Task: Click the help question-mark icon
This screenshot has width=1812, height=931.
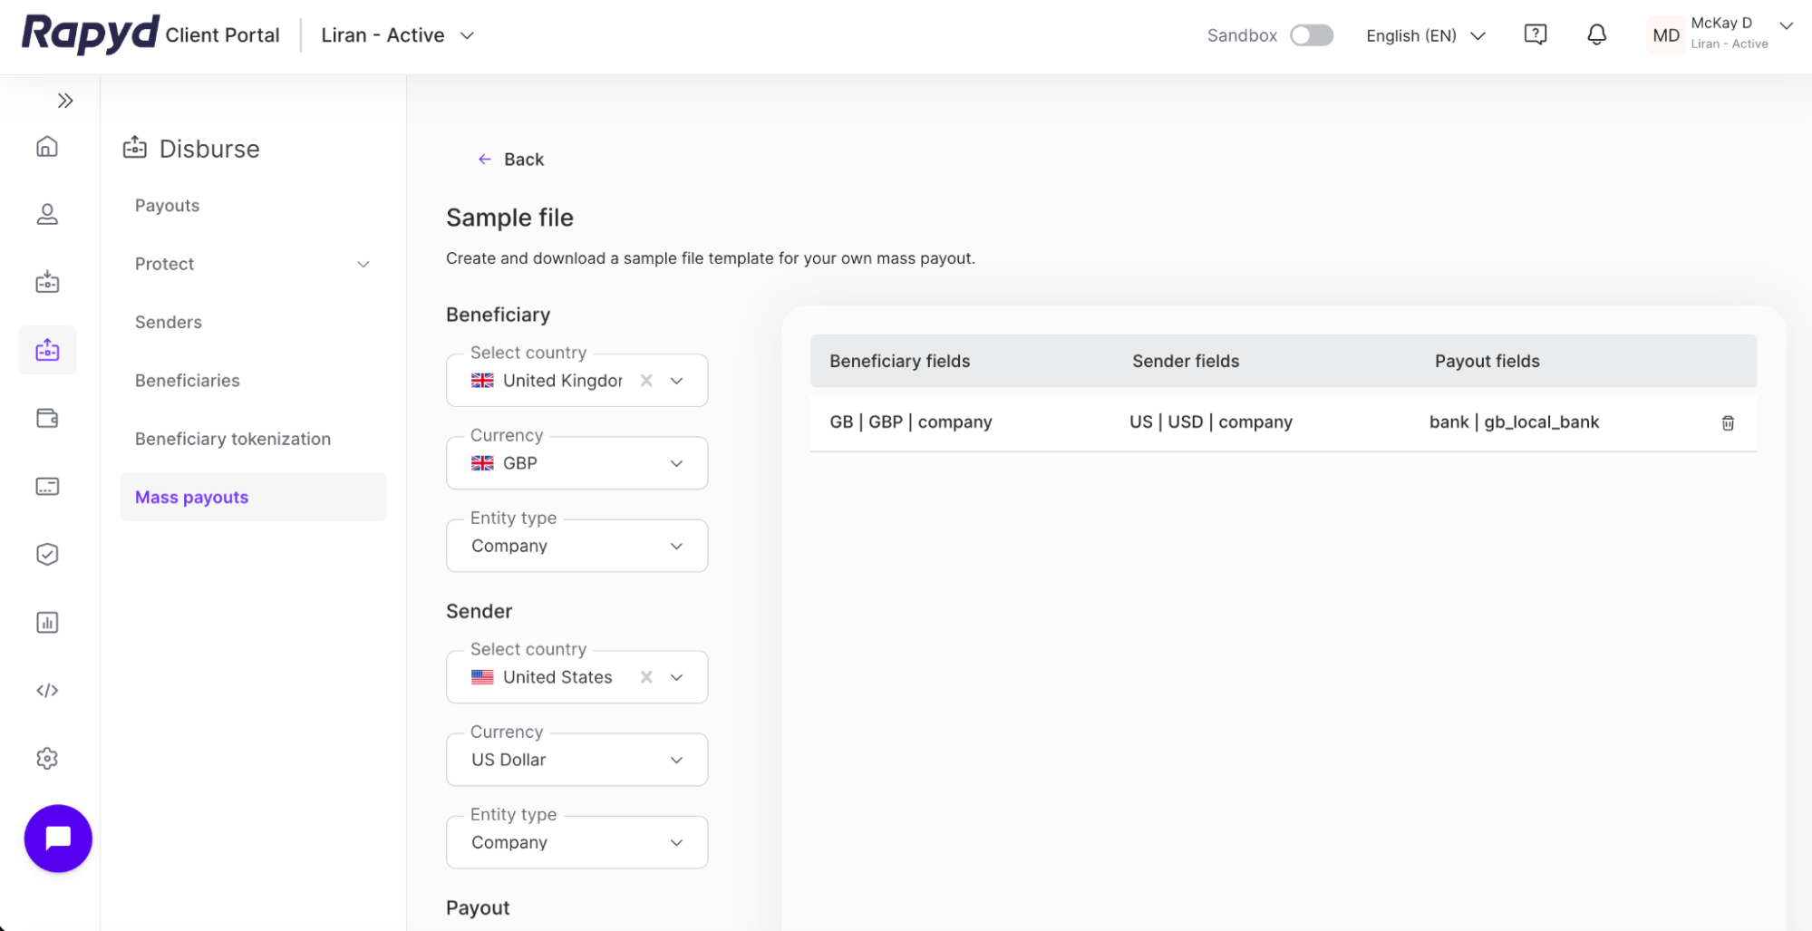Action: tap(1536, 34)
